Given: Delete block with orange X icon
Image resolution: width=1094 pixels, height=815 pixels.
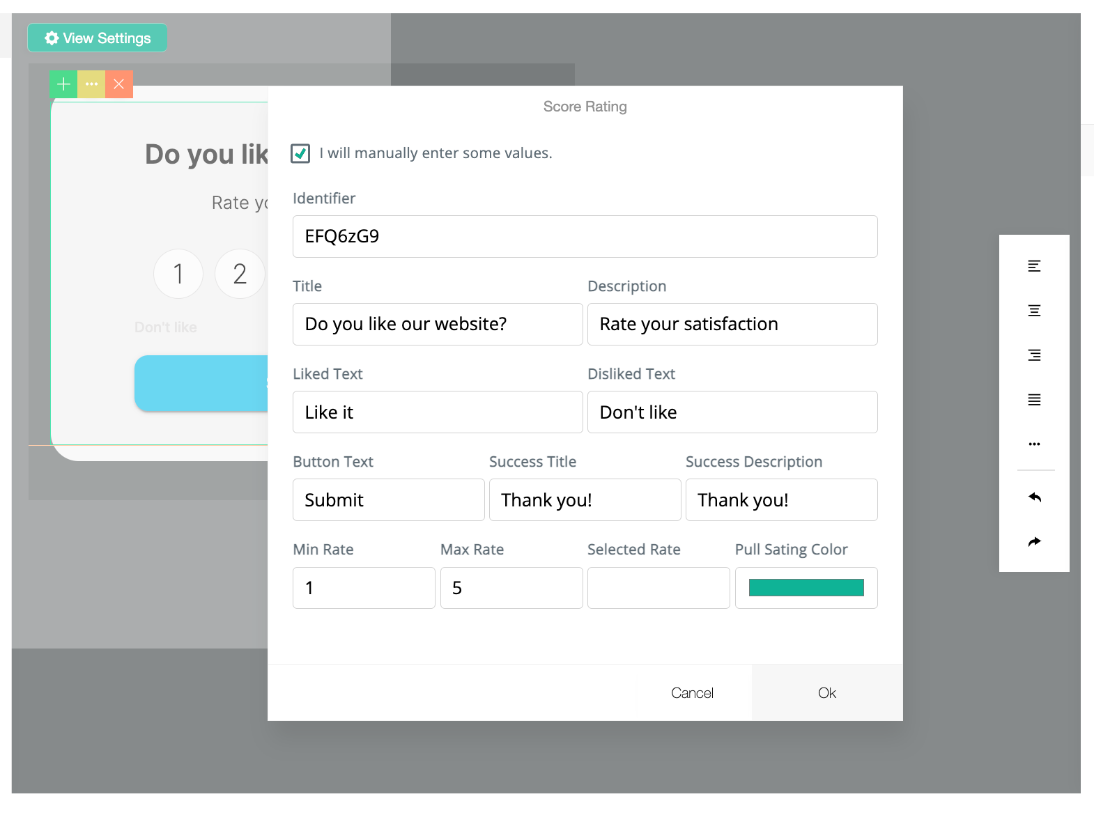Looking at the screenshot, I should [x=119, y=84].
